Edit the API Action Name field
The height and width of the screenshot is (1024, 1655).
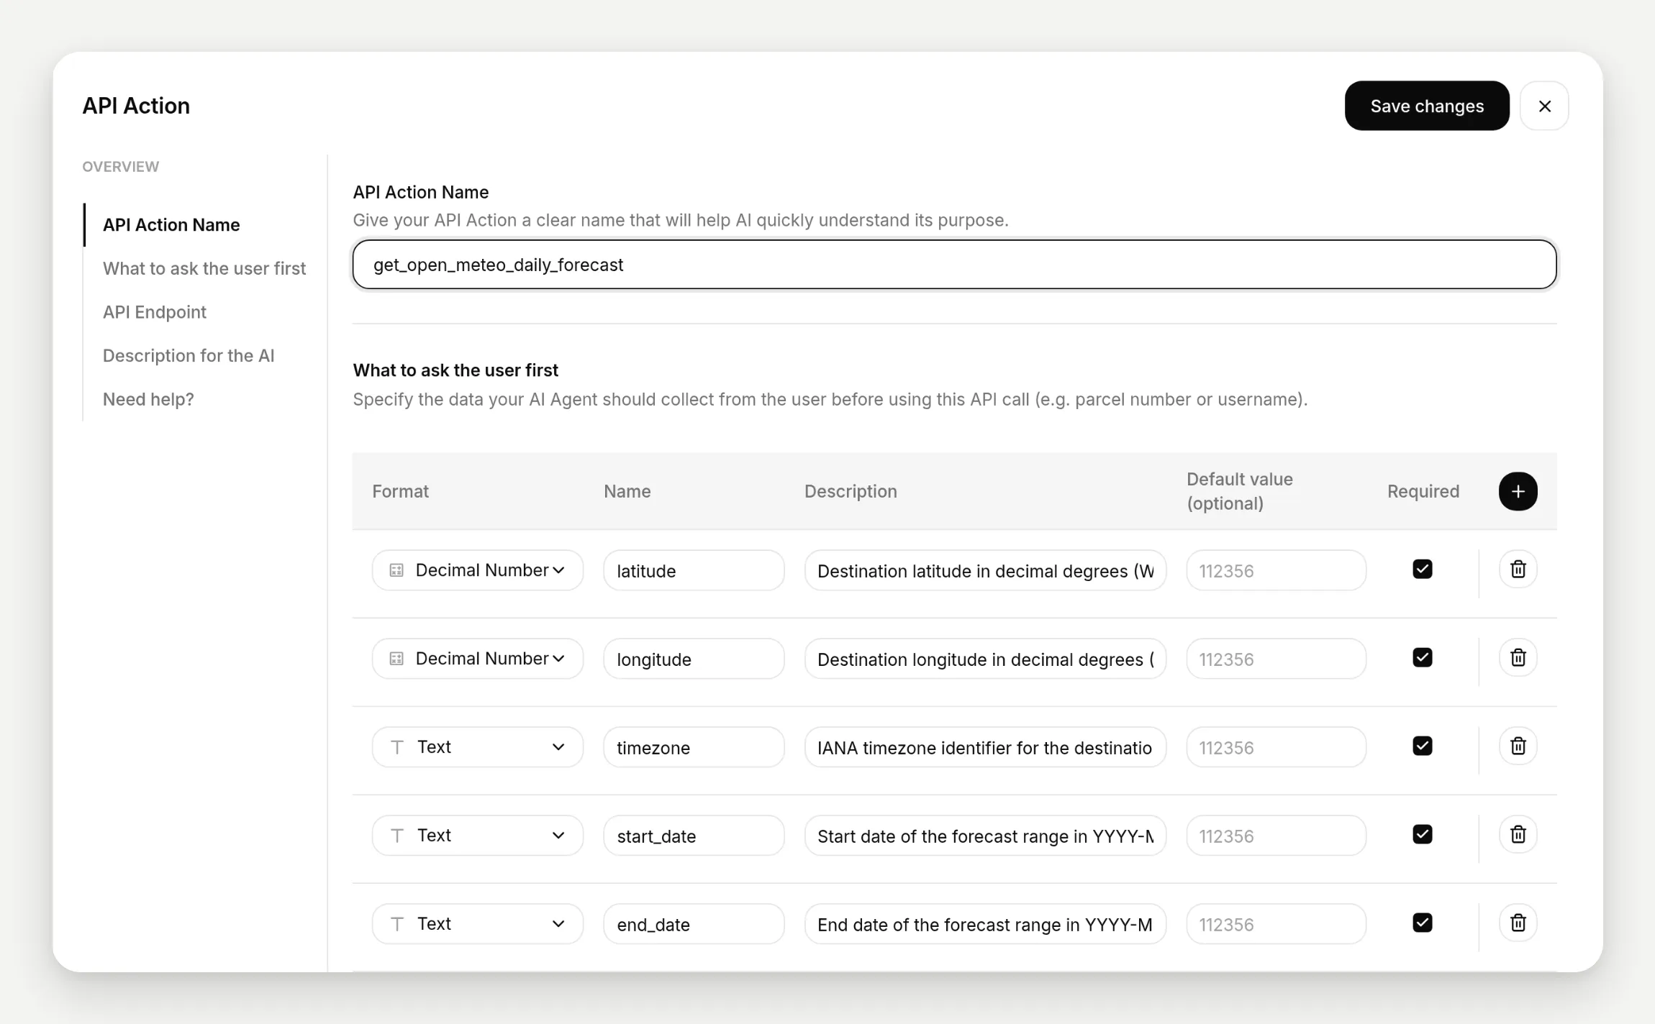954,265
